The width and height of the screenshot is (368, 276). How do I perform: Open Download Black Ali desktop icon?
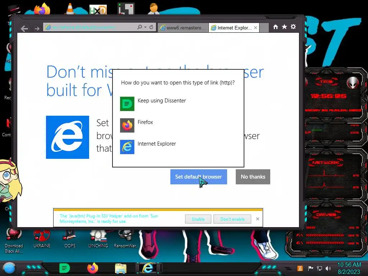click(x=14, y=242)
